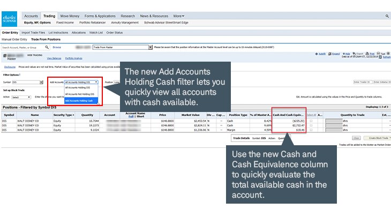The height and width of the screenshot is (209, 391).
Task: Switch to Import Trade Files tab
Action: click(33, 33)
